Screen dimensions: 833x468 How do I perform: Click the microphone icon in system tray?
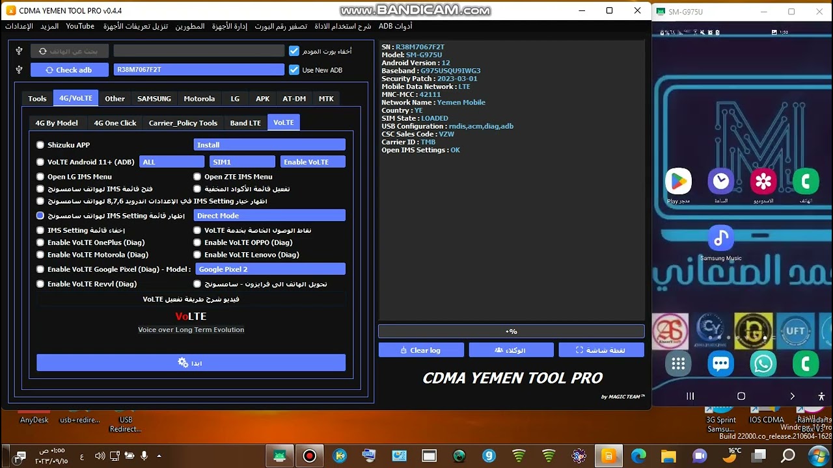144,456
